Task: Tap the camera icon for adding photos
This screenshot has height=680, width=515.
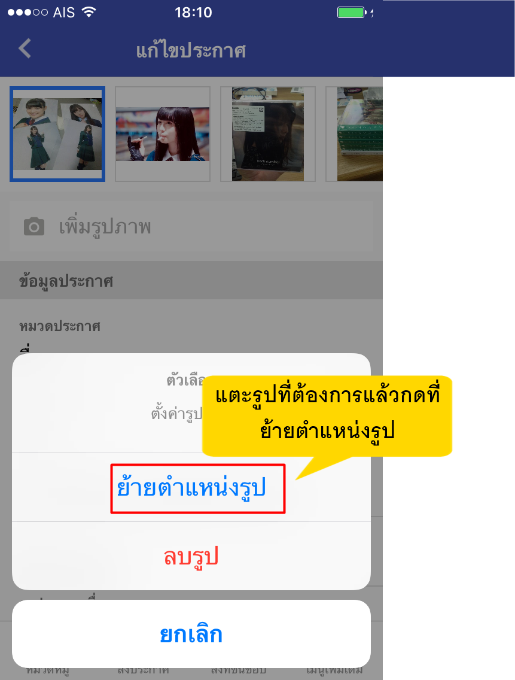Action: point(34,227)
